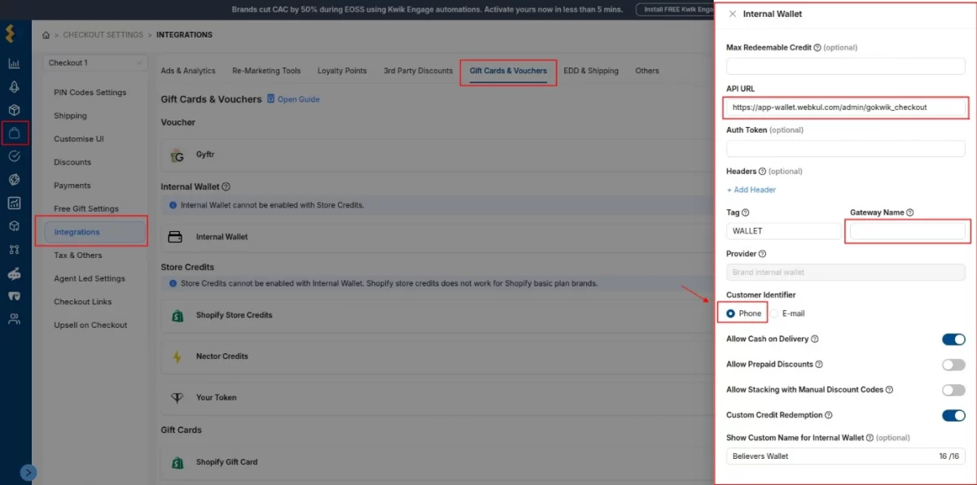The height and width of the screenshot is (485, 977).
Task: Click help icon beside Allow Cash on Delivery
Action: 815,339
